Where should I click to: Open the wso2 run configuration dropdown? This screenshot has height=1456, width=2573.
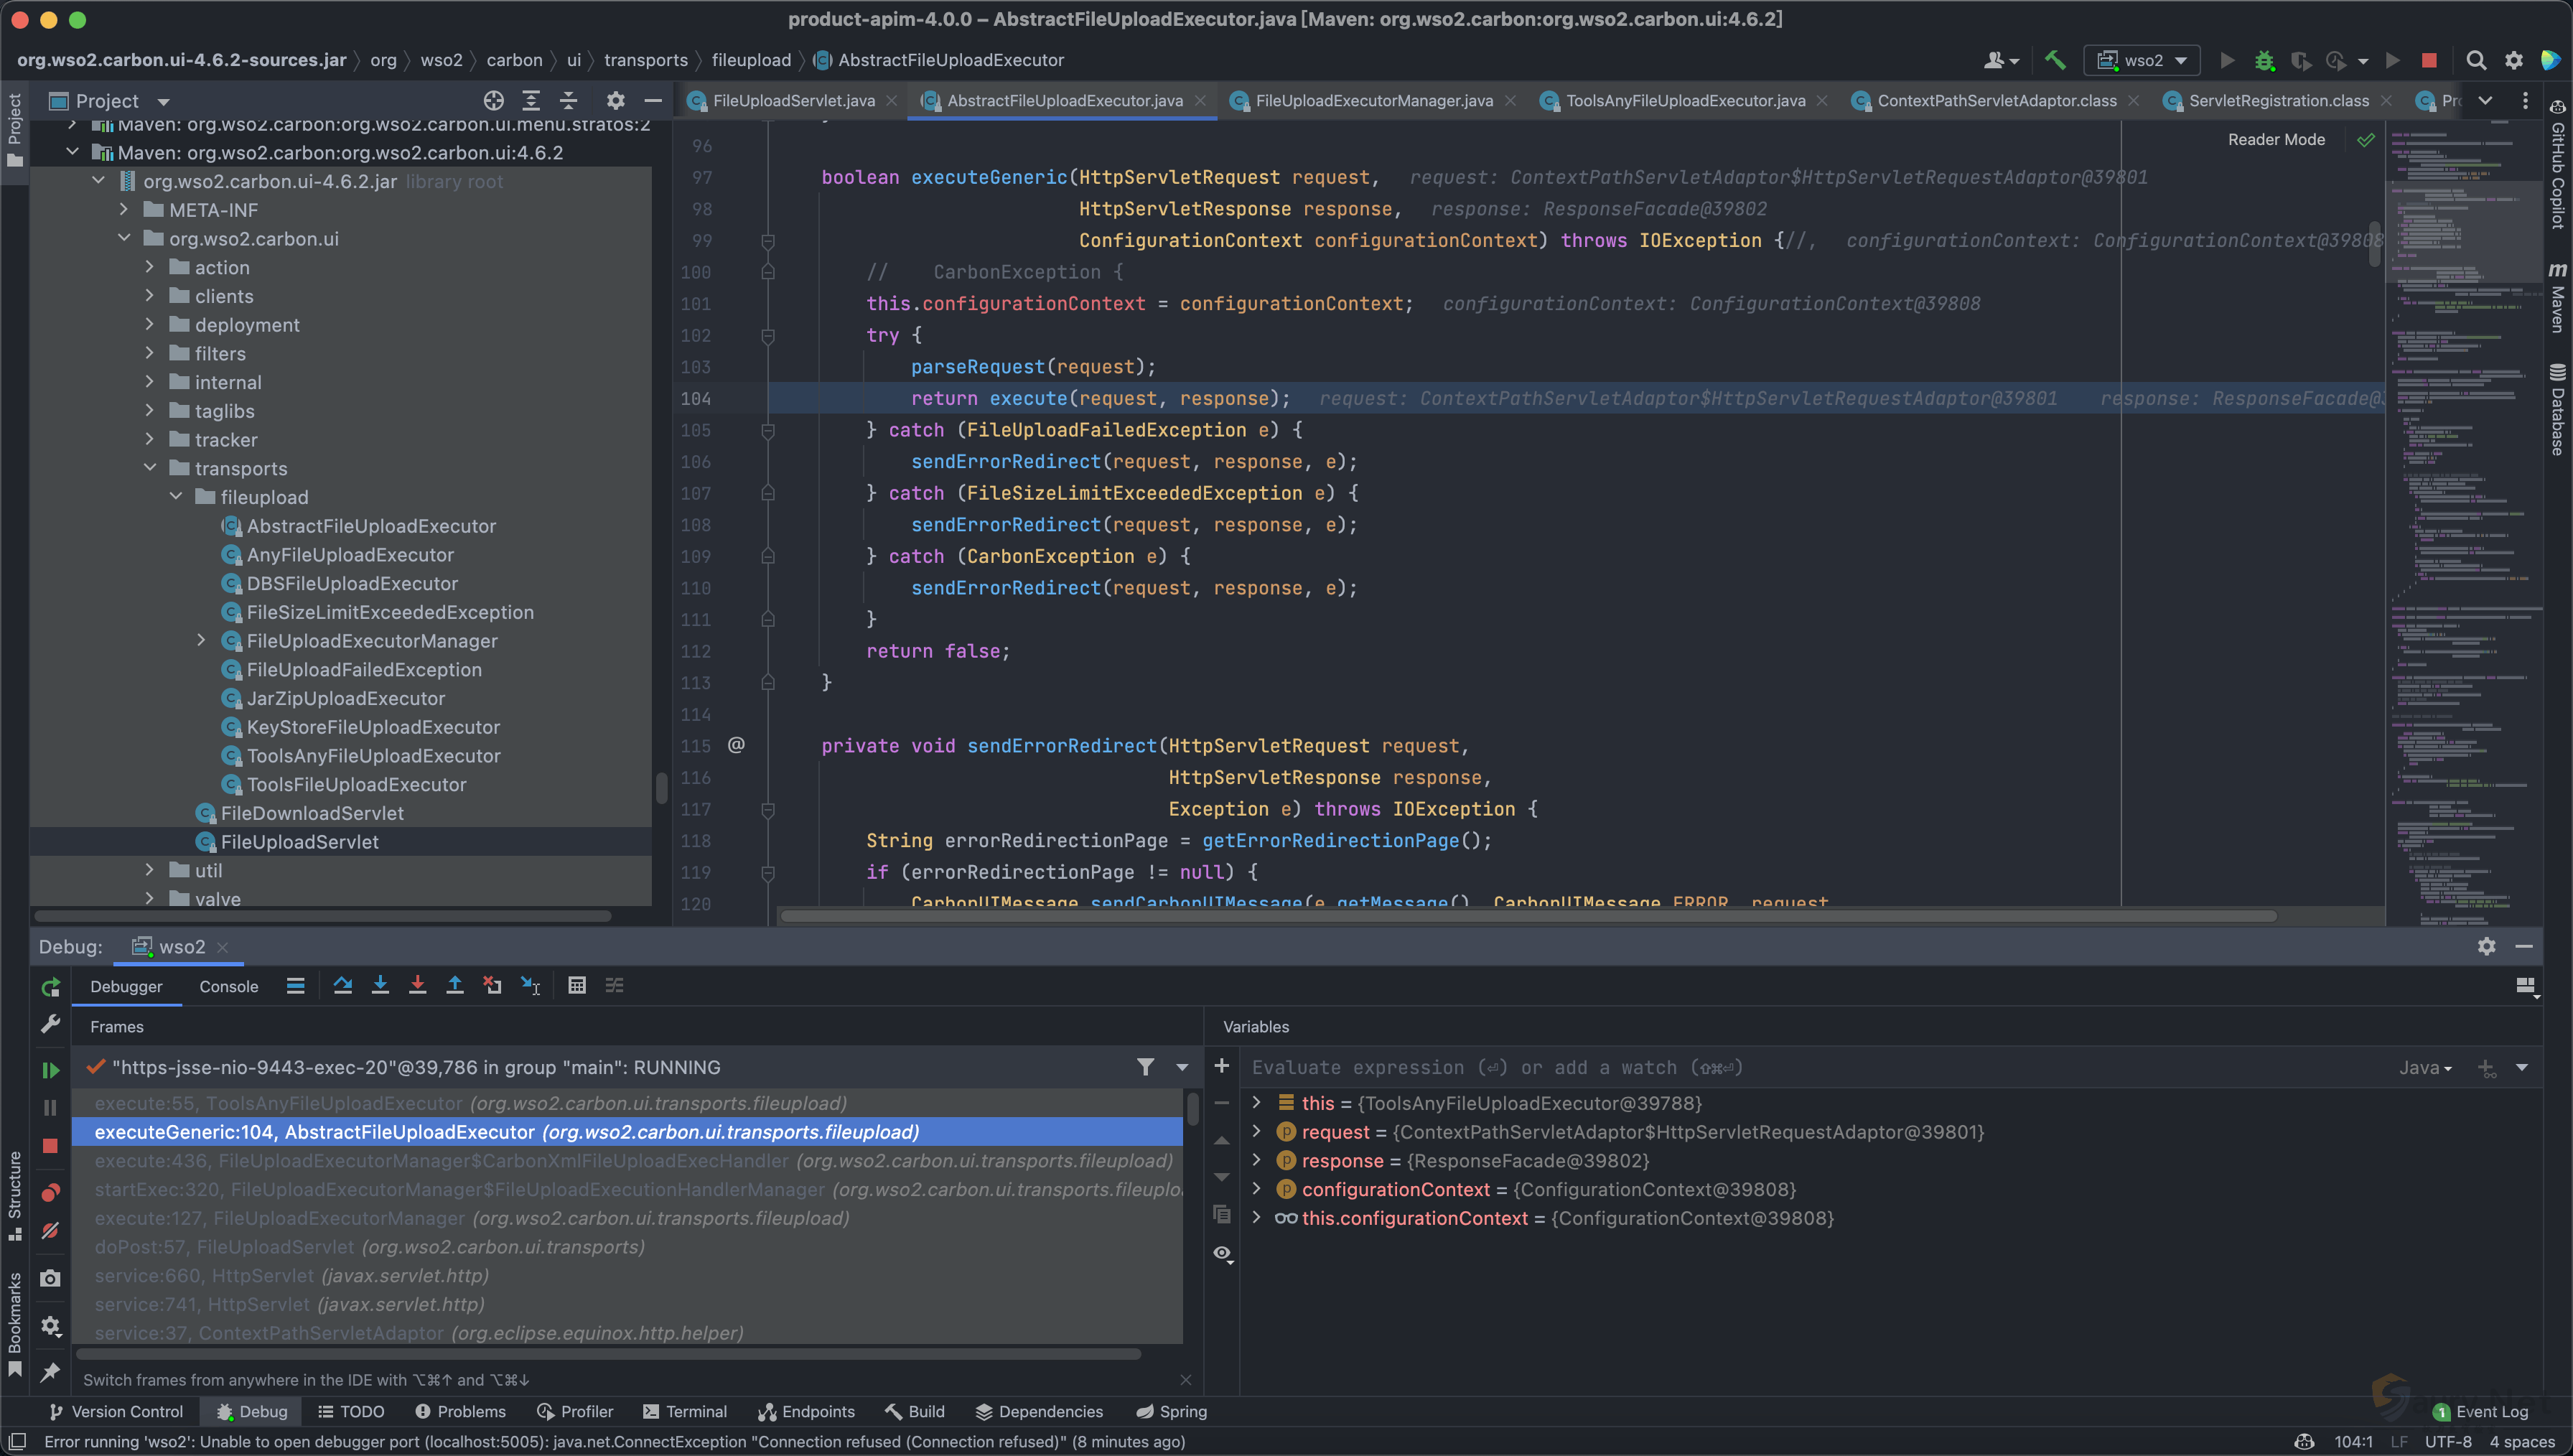(2141, 60)
